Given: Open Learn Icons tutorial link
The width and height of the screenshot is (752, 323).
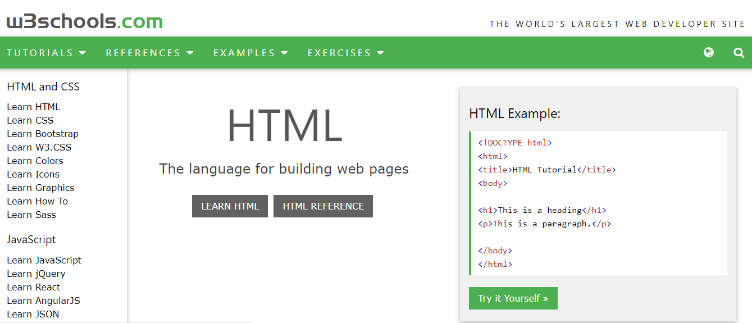Looking at the screenshot, I should (x=33, y=174).
